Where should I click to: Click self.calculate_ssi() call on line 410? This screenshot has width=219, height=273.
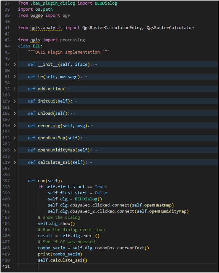point(63,260)
